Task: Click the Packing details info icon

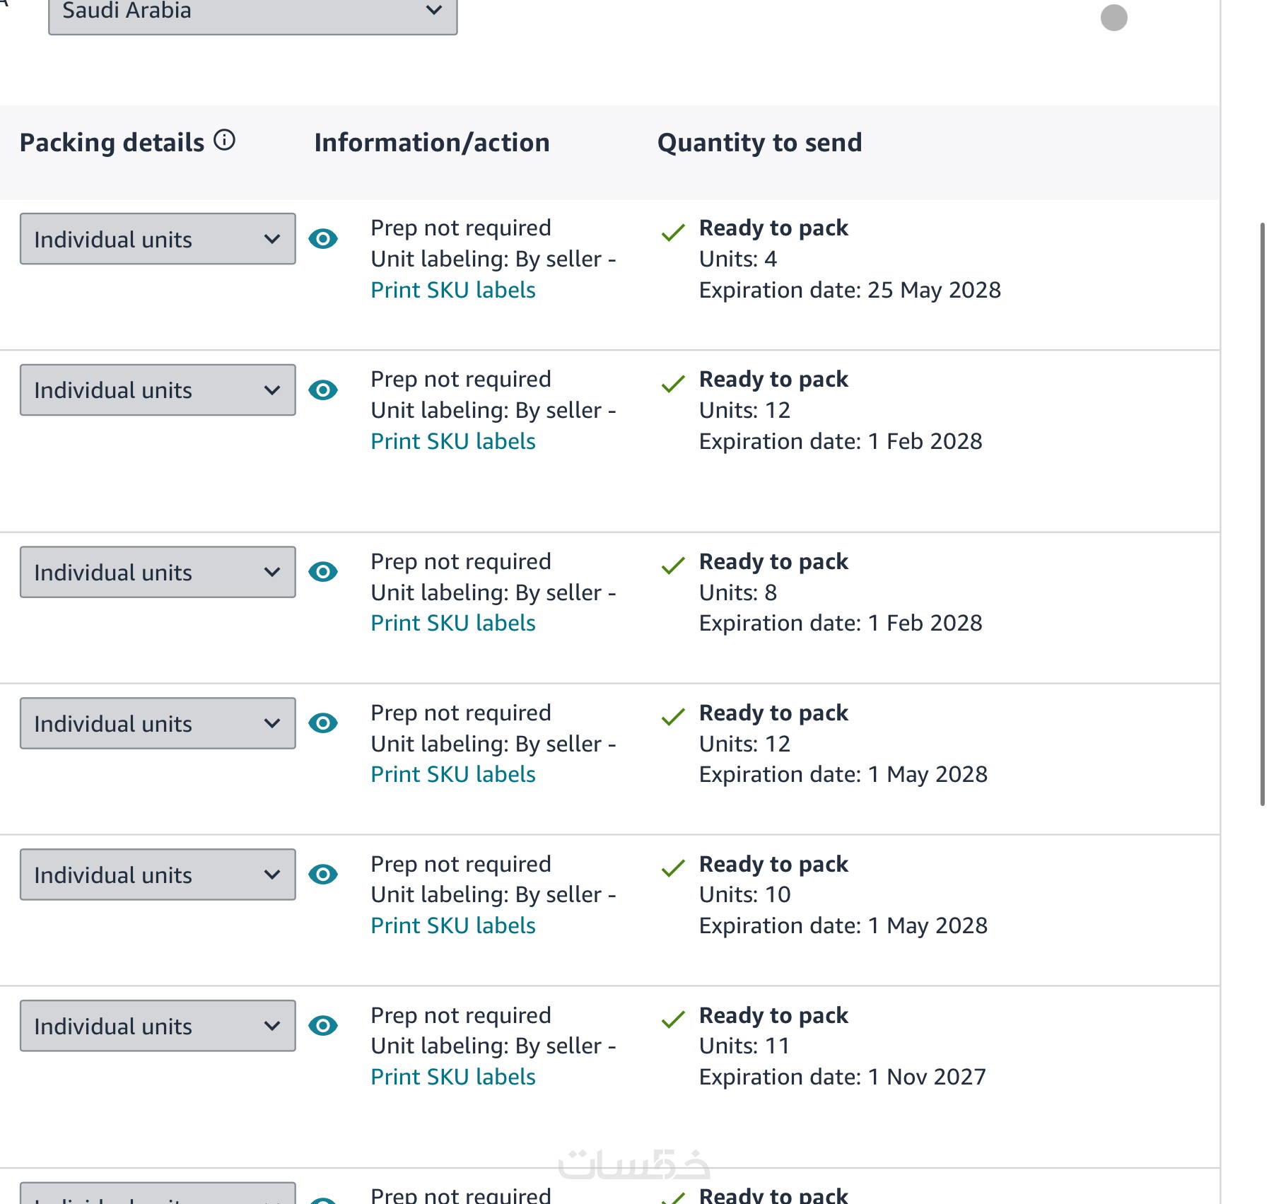Action: [x=224, y=141]
